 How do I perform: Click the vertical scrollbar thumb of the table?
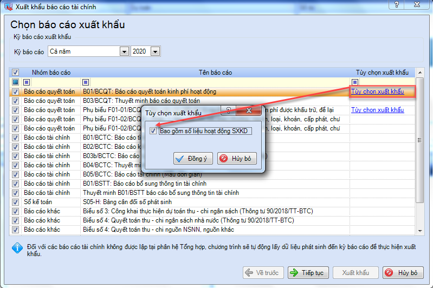[420, 140]
